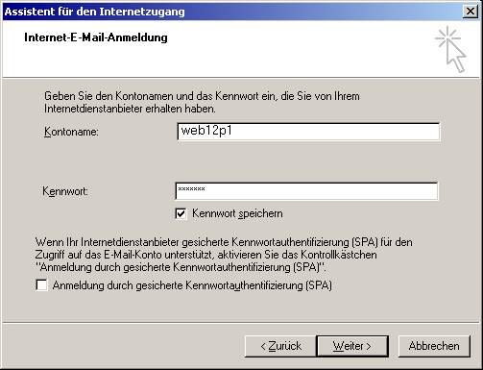Continue with the Weiter button
483x370 pixels.
(x=352, y=346)
